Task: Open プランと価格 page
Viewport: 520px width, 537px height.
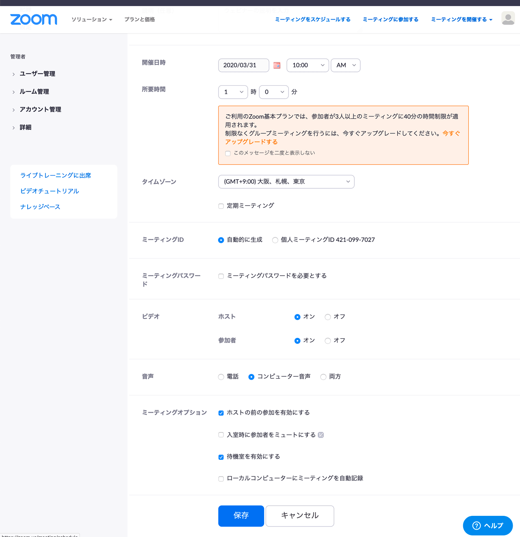Action: [x=140, y=20]
